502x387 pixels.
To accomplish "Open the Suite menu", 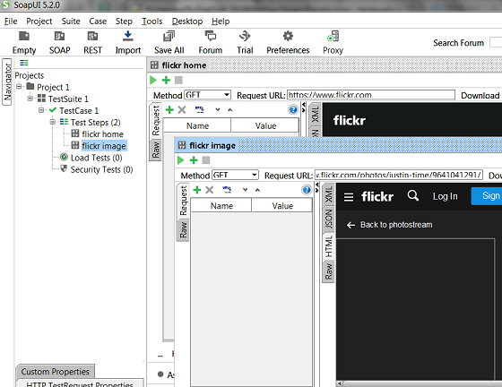I will 71,21.
